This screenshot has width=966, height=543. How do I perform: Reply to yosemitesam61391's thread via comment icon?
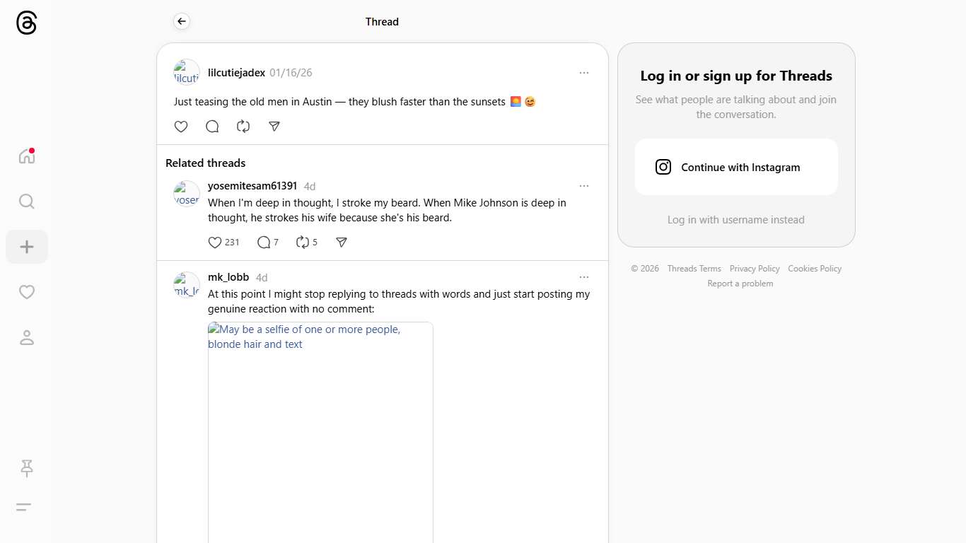pos(264,243)
